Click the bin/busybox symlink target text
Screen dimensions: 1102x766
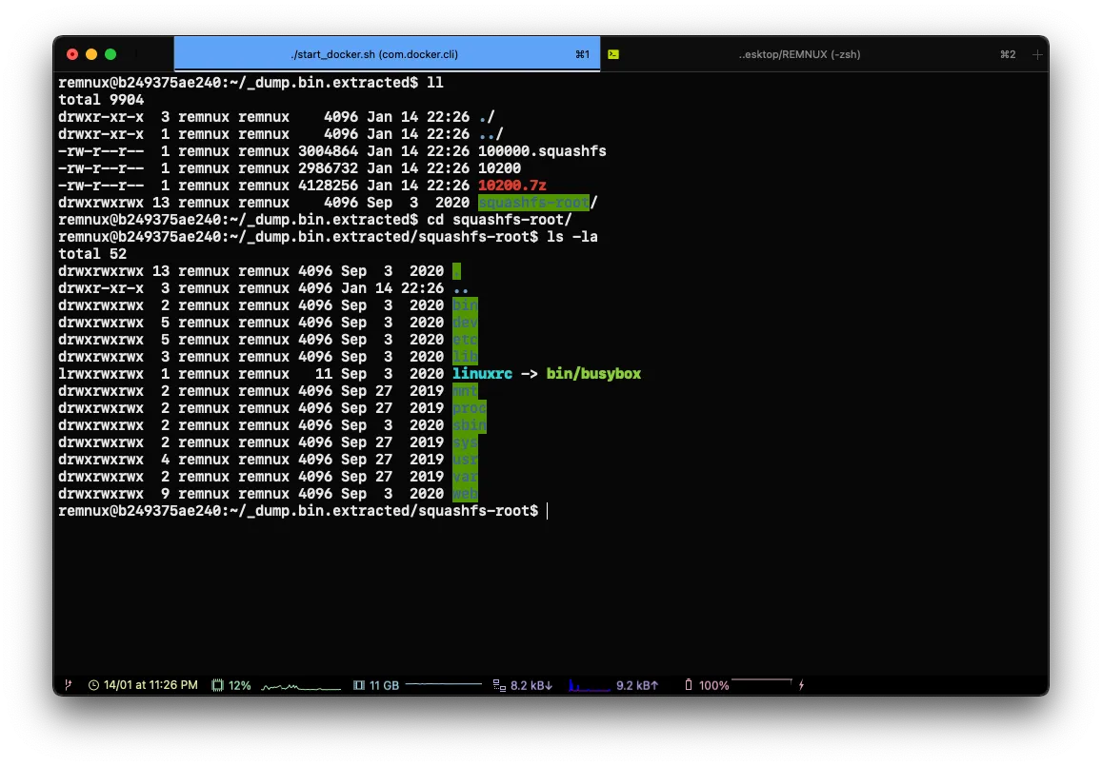pos(593,374)
